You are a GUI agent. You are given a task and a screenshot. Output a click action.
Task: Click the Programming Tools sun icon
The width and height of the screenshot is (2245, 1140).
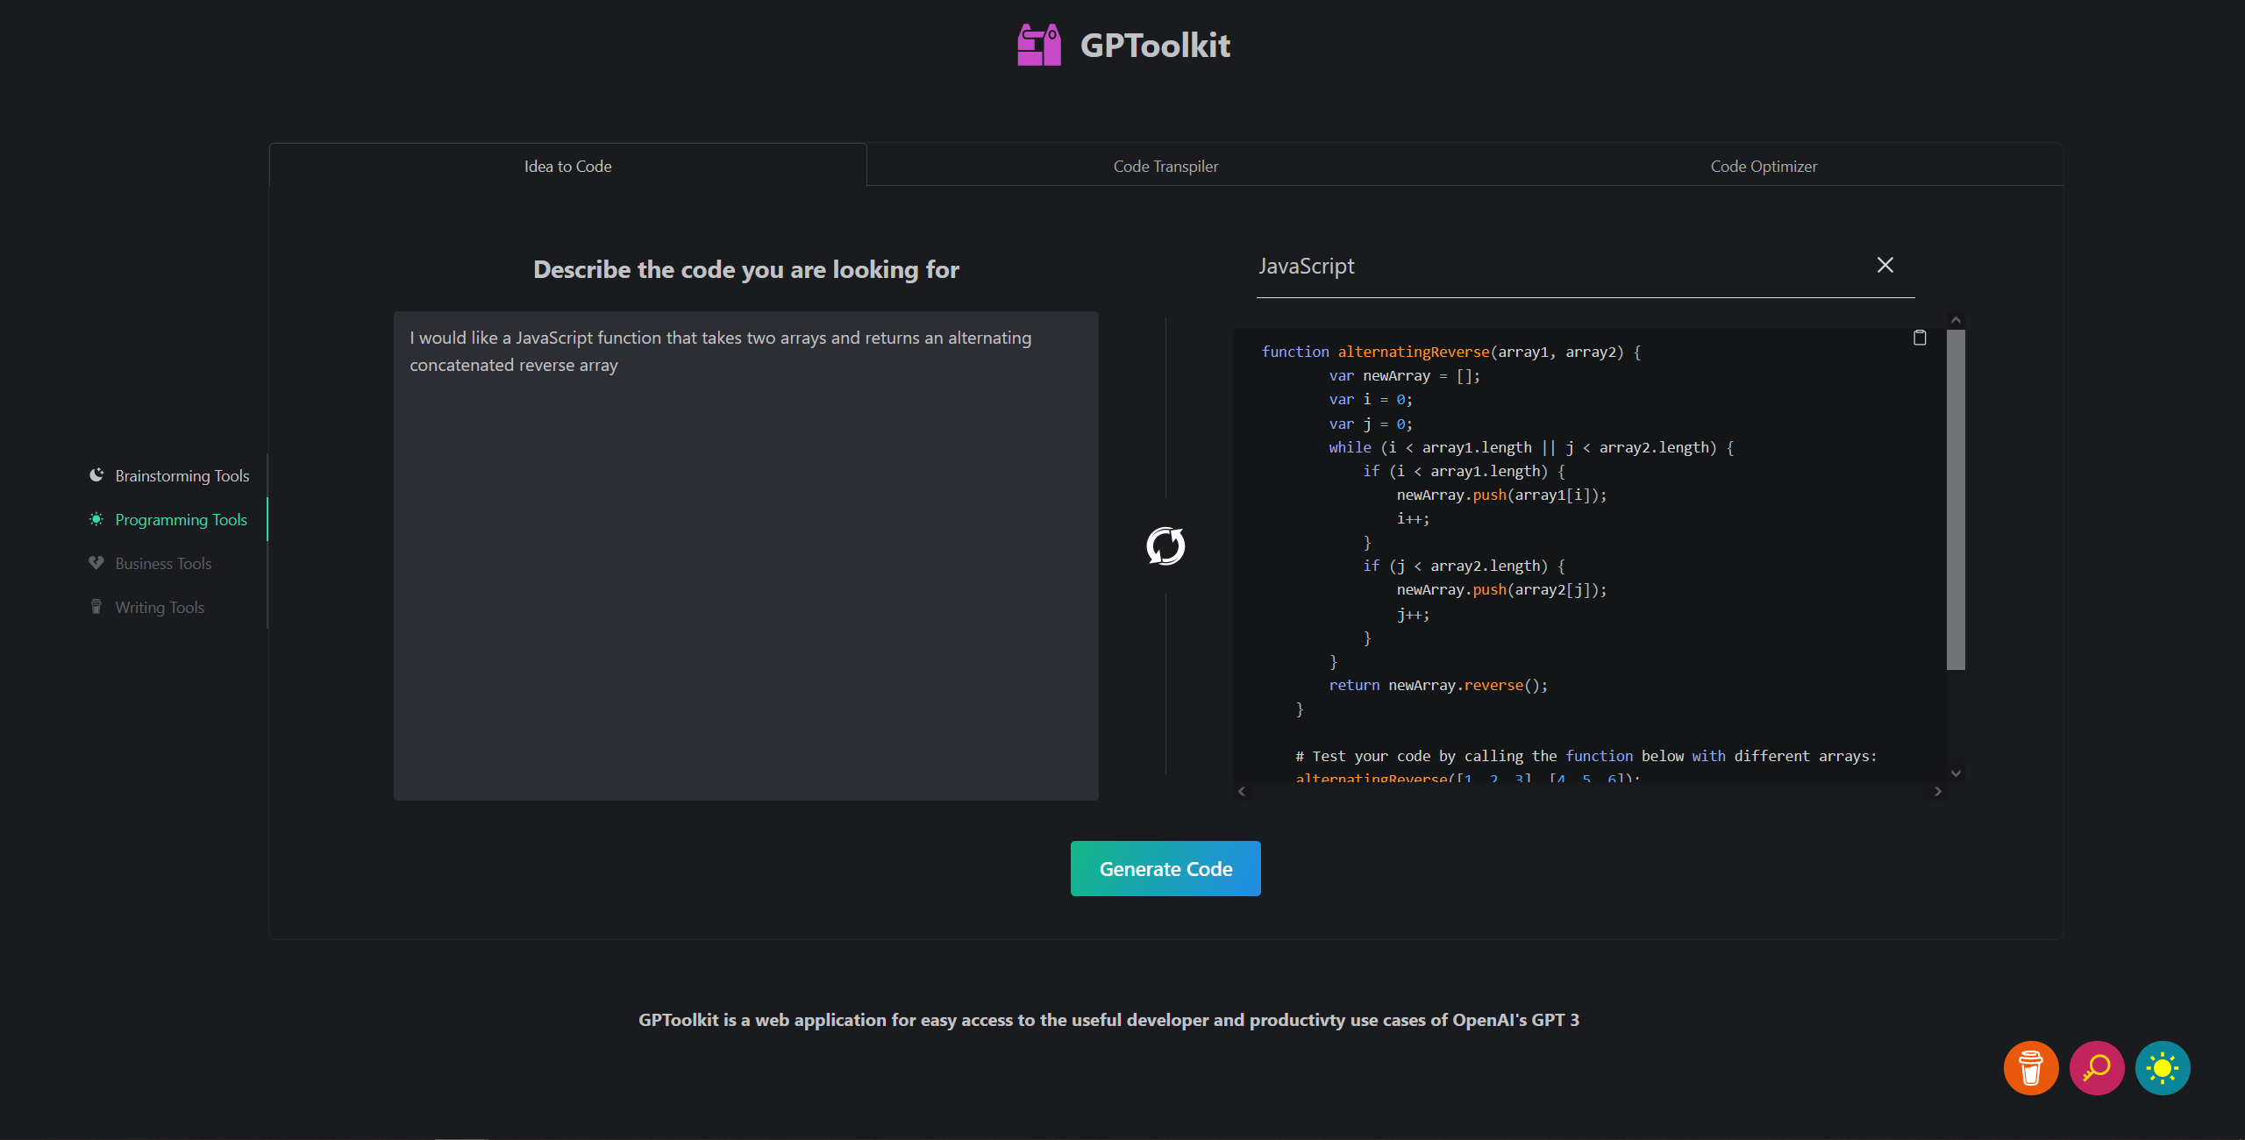click(x=96, y=519)
